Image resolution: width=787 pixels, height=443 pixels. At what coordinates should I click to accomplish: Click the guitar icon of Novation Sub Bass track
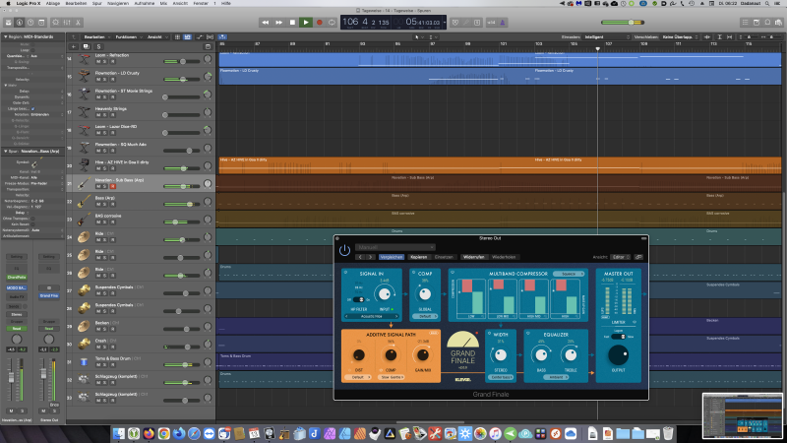point(84,184)
